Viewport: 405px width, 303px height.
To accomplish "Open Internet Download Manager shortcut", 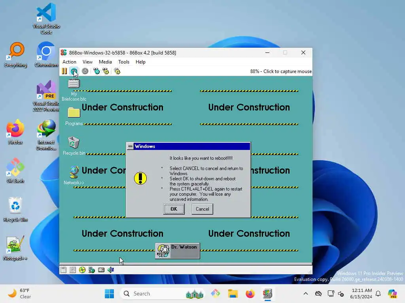I will click(x=46, y=135).
